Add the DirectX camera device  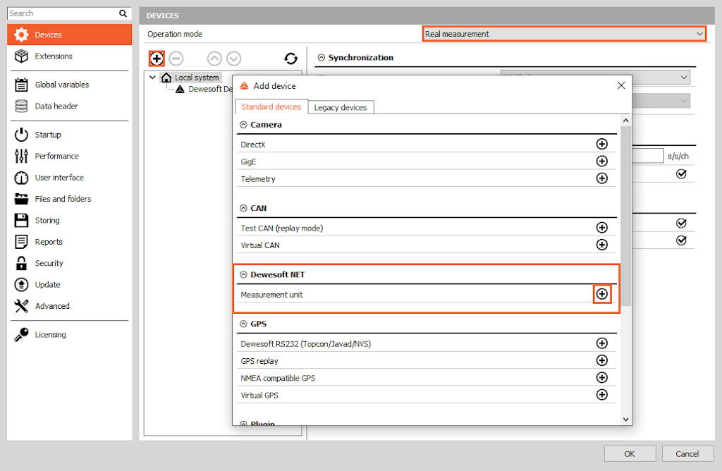(x=602, y=144)
